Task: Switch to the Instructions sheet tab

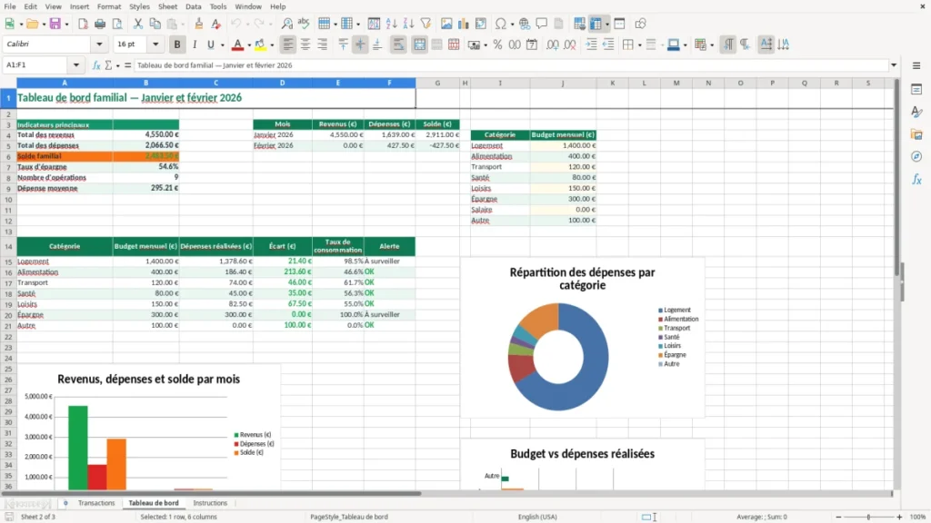Action: [210, 503]
